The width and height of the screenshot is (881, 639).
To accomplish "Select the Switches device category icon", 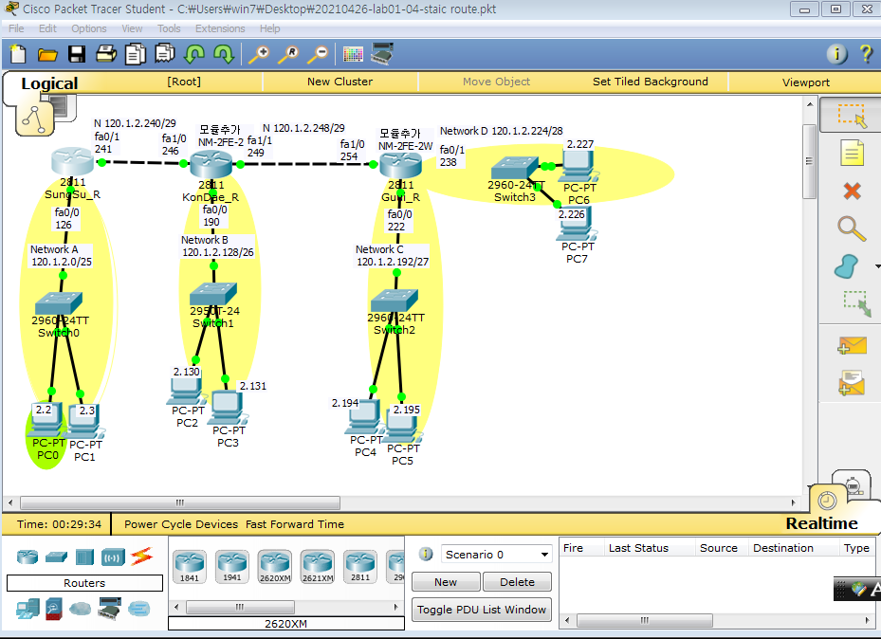I will click(56, 557).
